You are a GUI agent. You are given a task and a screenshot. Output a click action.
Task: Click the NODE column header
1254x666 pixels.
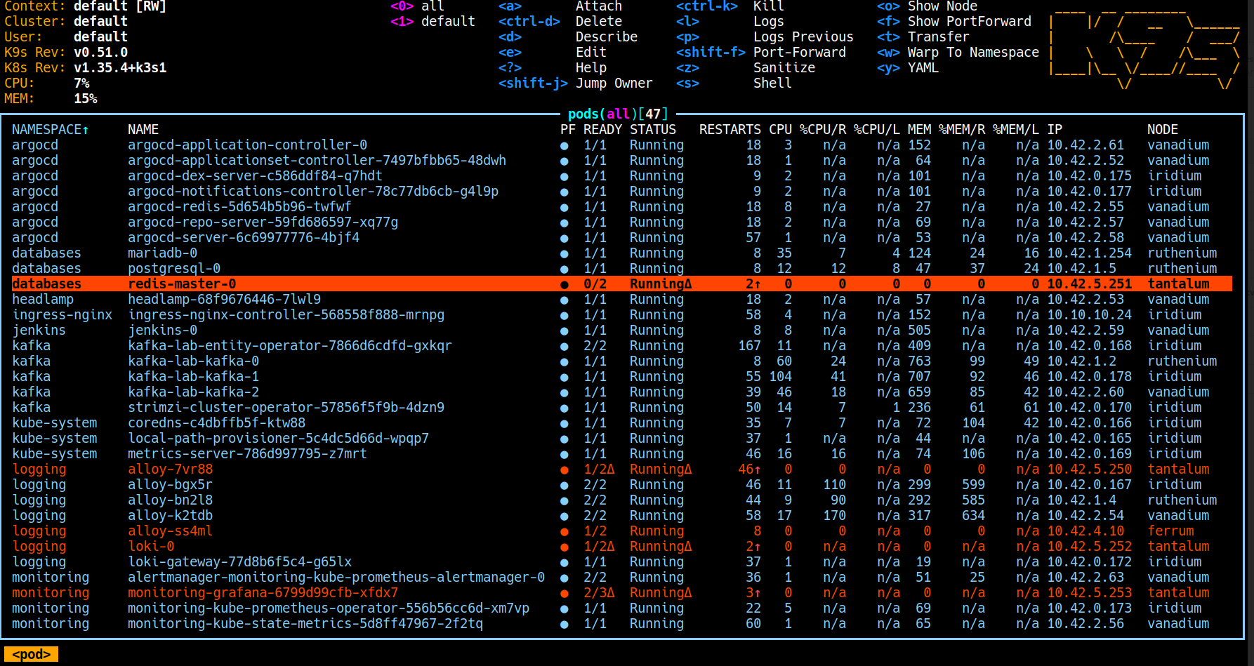1163,130
